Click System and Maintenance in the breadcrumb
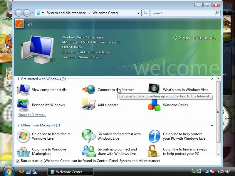This screenshot has width=235, height=176. point(66,13)
